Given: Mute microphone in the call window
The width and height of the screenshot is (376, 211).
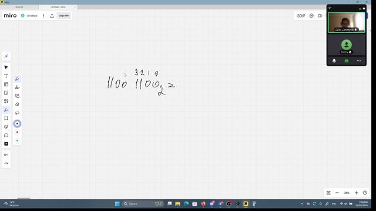Looking at the screenshot, I should (334, 61).
